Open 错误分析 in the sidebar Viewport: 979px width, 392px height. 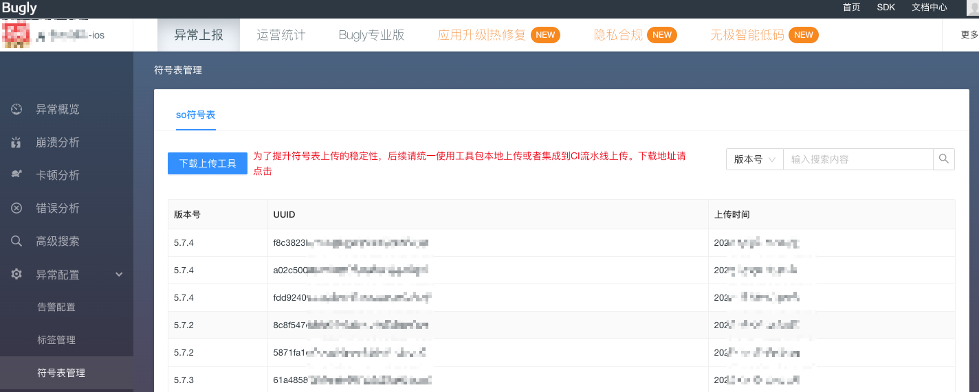58,208
